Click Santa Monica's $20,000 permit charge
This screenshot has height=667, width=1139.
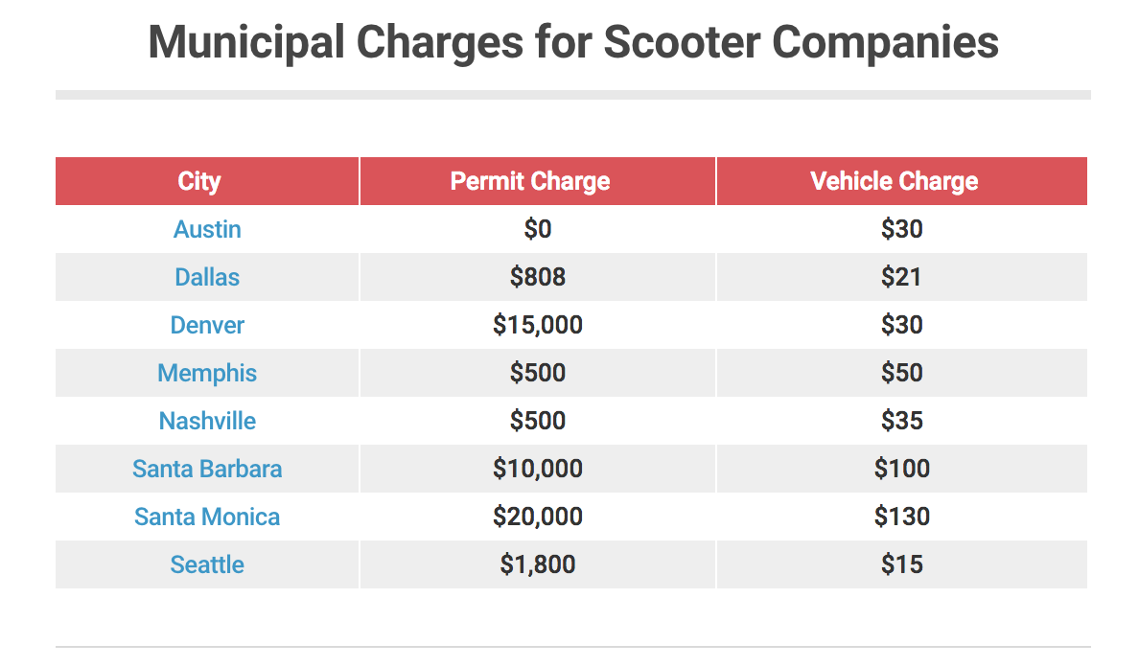[538, 517]
